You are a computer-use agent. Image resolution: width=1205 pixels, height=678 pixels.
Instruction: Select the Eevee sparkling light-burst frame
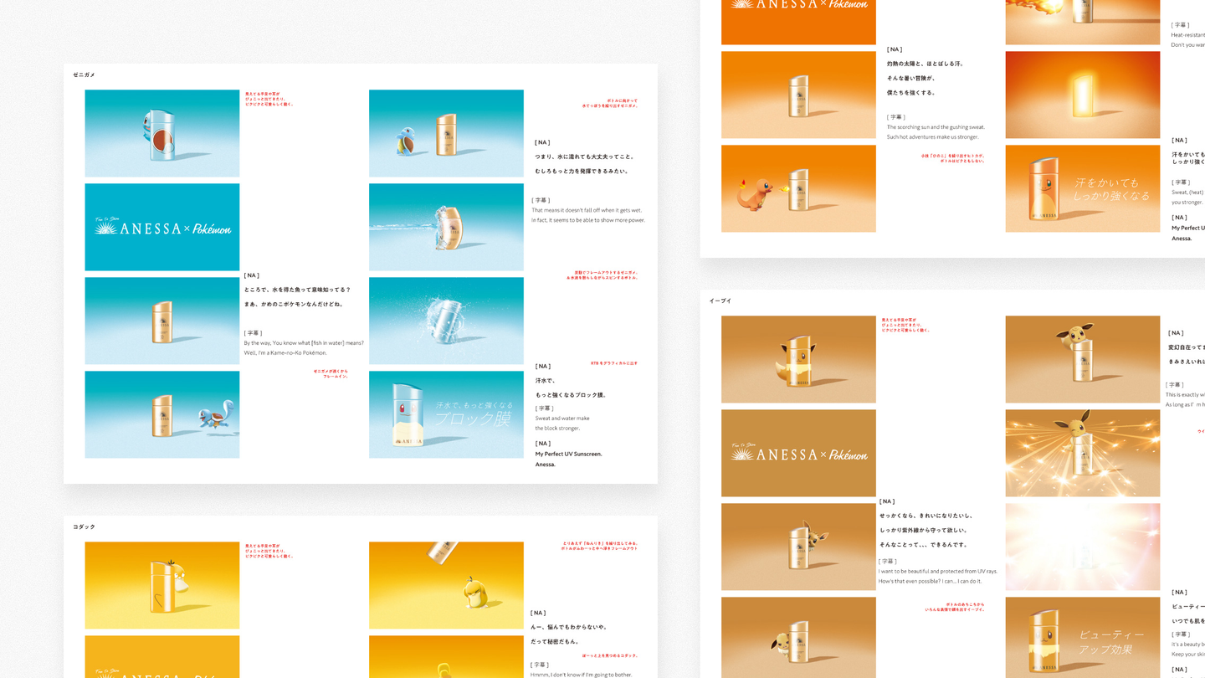(x=1083, y=453)
